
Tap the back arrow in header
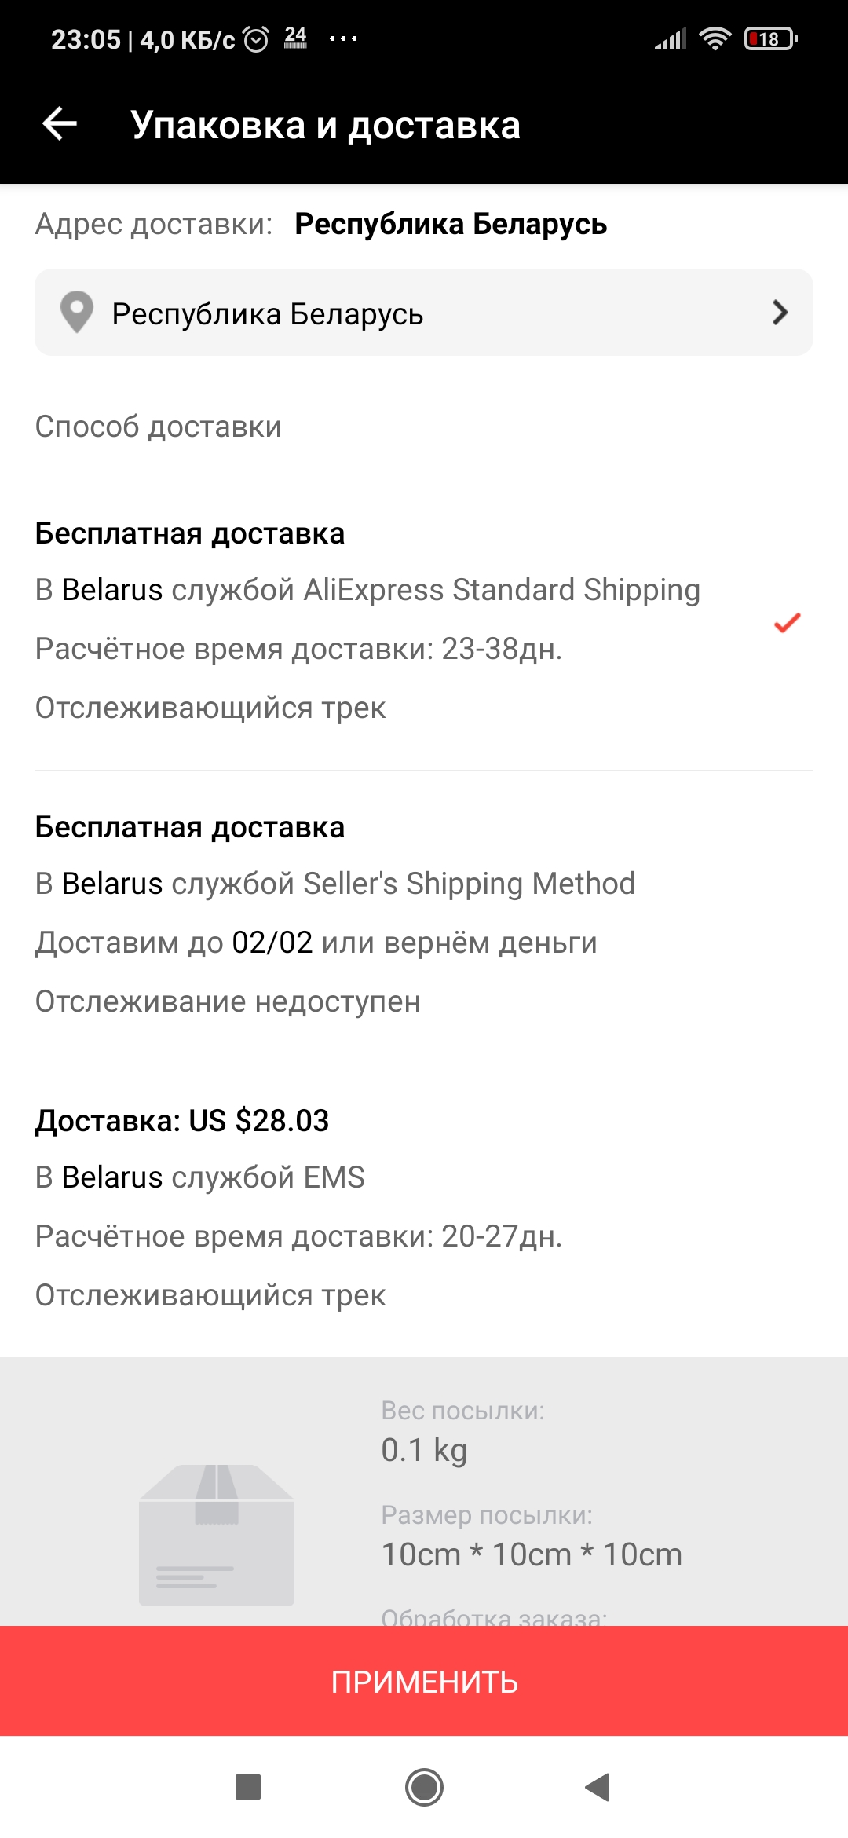(60, 124)
